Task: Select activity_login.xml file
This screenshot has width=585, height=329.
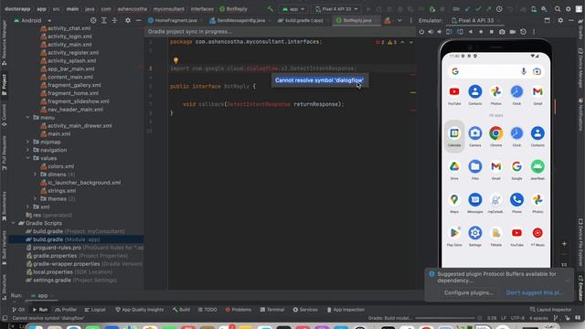Action: tap(66, 37)
